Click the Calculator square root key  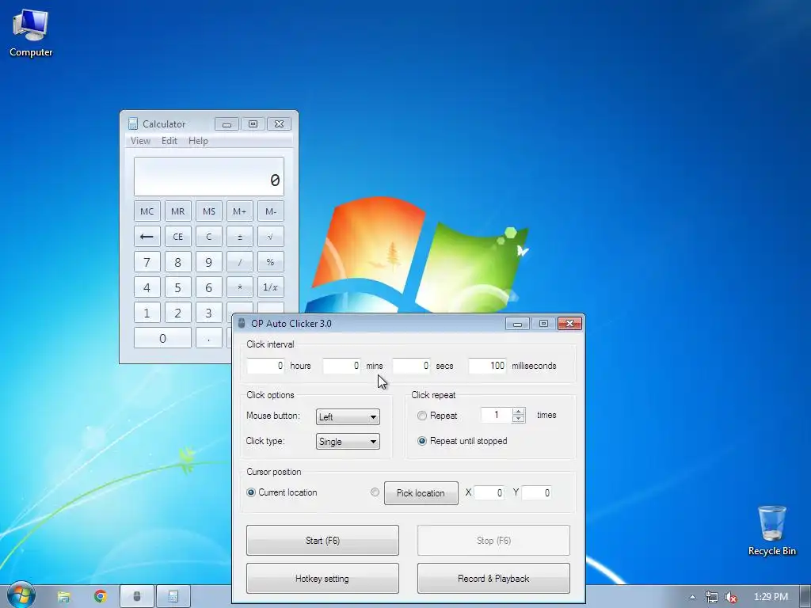pyautogui.click(x=271, y=237)
